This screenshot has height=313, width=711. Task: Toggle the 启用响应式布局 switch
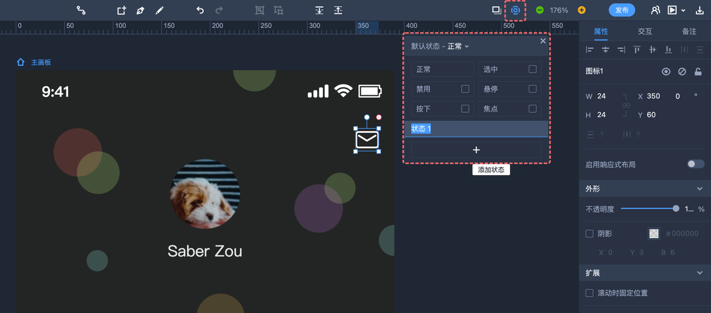tap(695, 164)
